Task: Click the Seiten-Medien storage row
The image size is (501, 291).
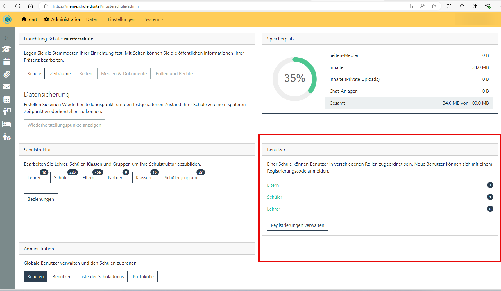Action: (409, 55)
